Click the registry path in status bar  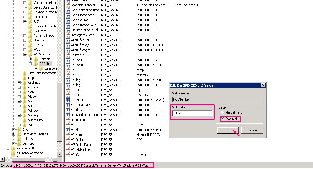coord(81,165)
